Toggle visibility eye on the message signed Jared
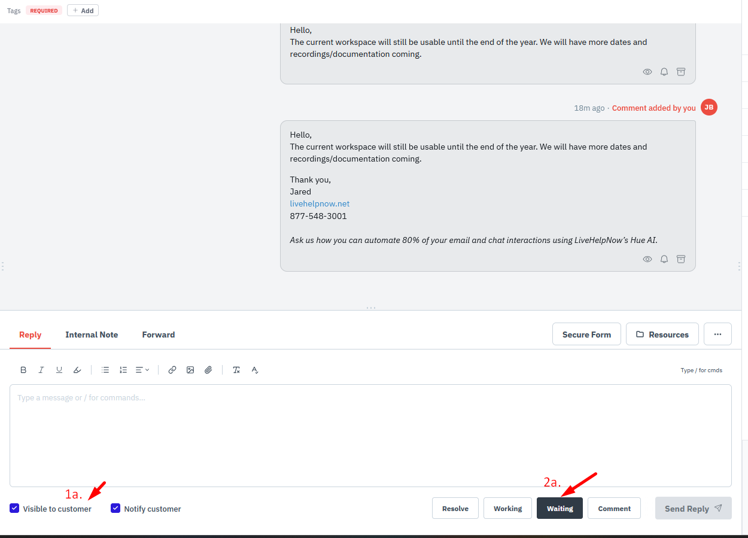This screenshot has width=748, height=538. tap(647, 259)
